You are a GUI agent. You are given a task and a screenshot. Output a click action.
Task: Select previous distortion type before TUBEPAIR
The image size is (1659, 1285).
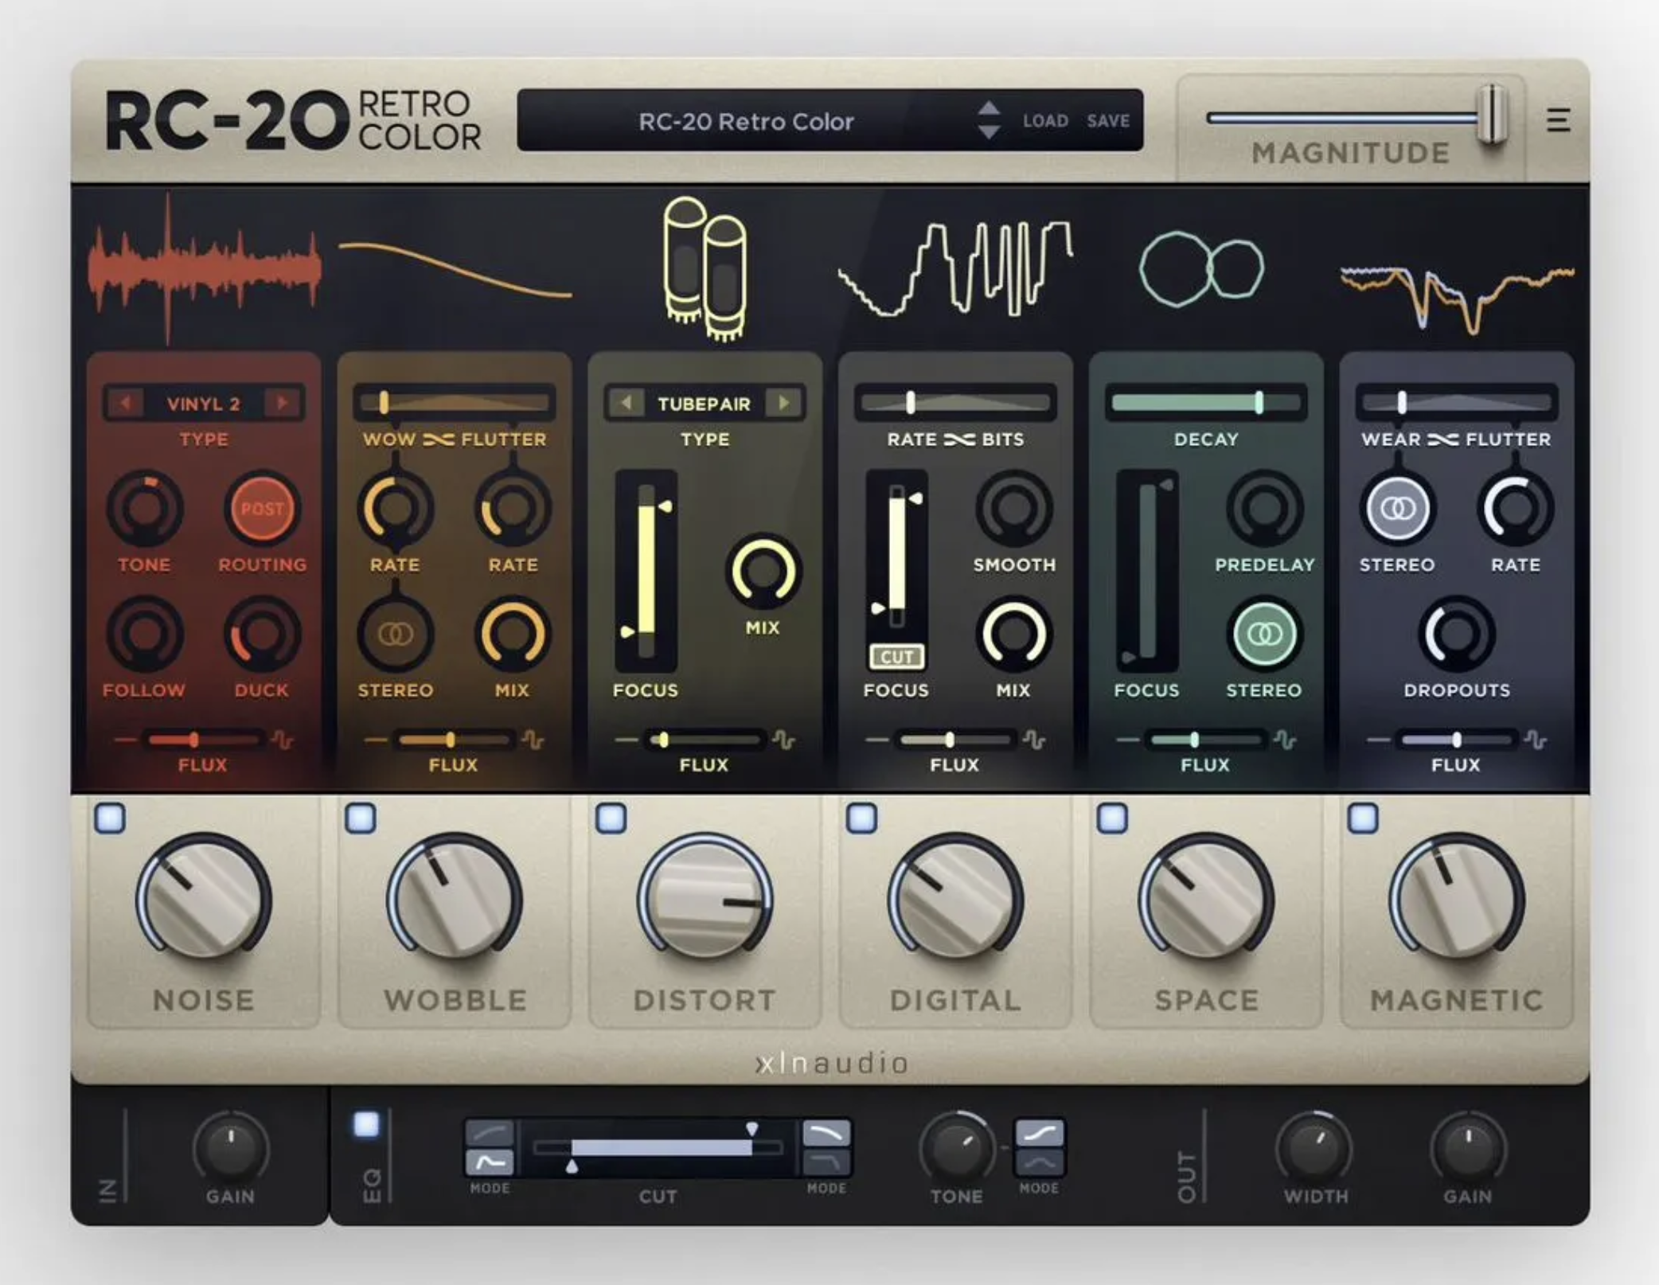click(x=627, y=403)
